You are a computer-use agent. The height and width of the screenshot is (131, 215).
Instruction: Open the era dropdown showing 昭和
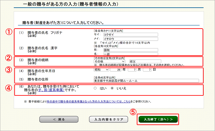(101, 70)
